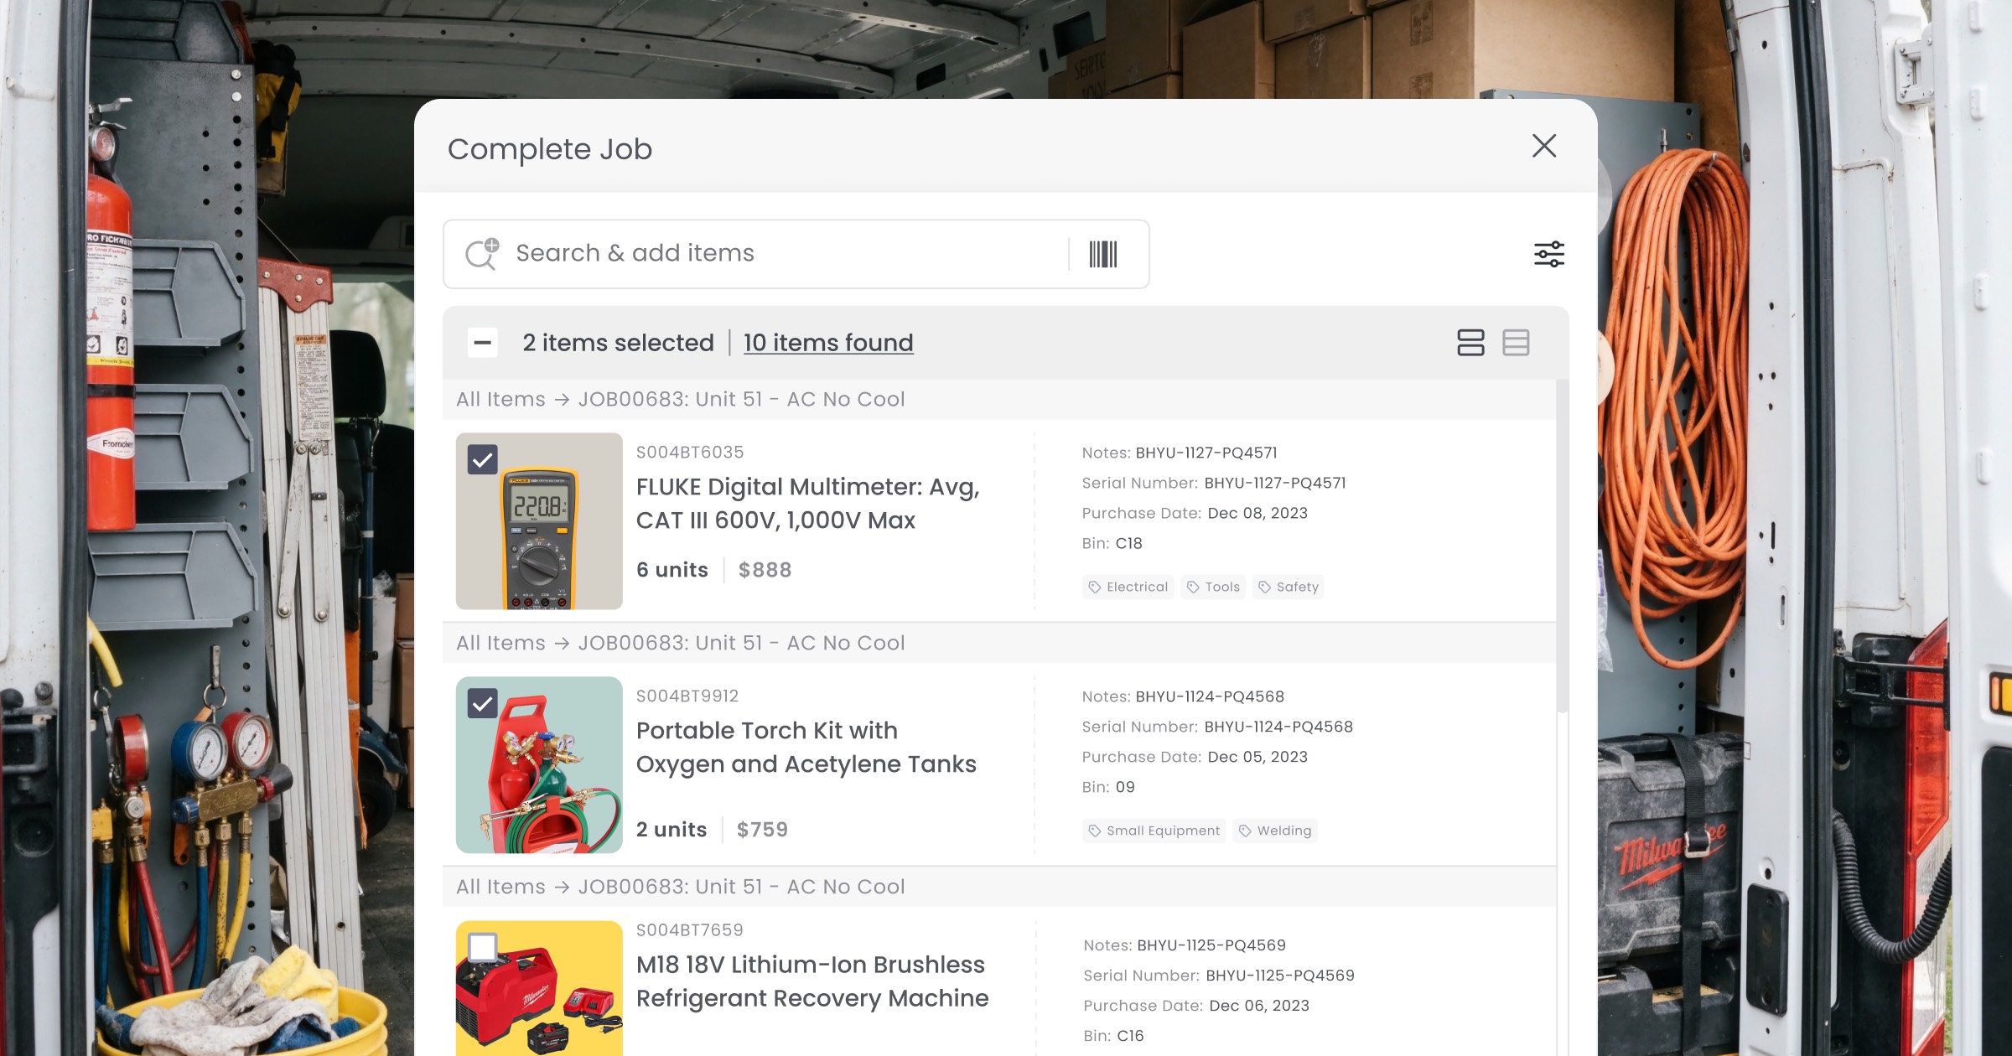Click the Electrical tag
Viewport: 2012px width, 1056px height.
[1128, 587]
